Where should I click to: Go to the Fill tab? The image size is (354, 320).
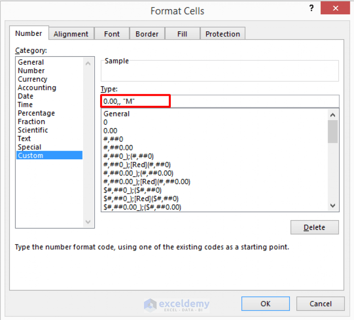pos(182,34)
